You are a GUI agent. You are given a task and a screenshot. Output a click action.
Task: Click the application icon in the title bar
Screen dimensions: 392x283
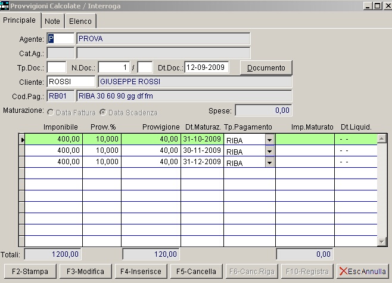coord(5,5)
